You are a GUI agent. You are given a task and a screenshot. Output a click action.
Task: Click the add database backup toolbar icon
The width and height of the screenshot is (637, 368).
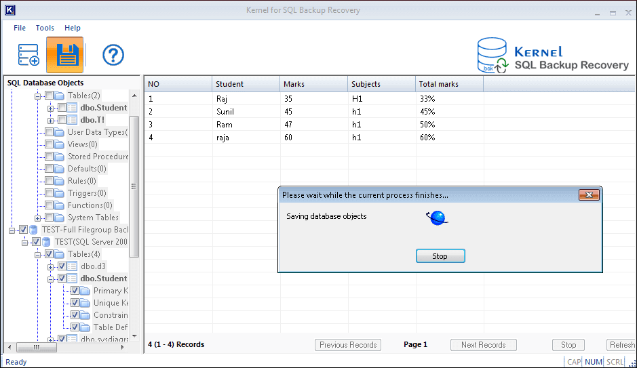[28, 55]
